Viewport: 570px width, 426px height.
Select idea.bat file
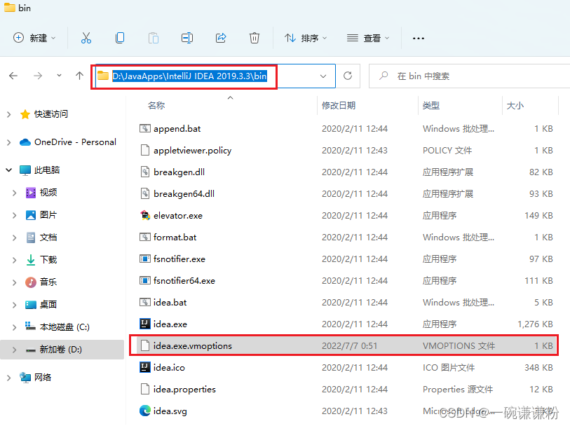tap(170, 302)
